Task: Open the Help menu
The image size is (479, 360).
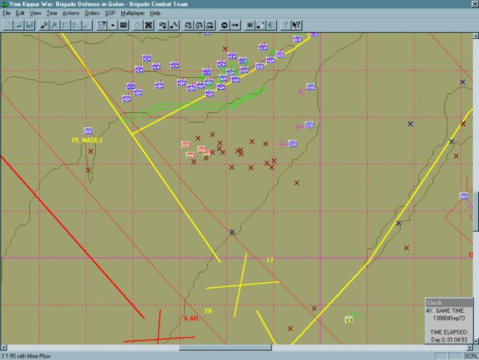Action: pyautogui.click(x=155, y=13)
